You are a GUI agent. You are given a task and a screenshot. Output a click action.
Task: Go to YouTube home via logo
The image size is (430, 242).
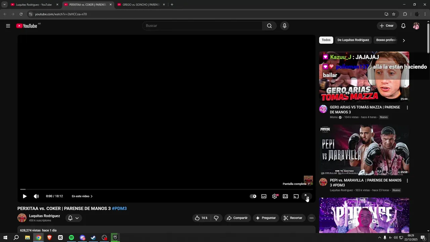pos(27,26)
